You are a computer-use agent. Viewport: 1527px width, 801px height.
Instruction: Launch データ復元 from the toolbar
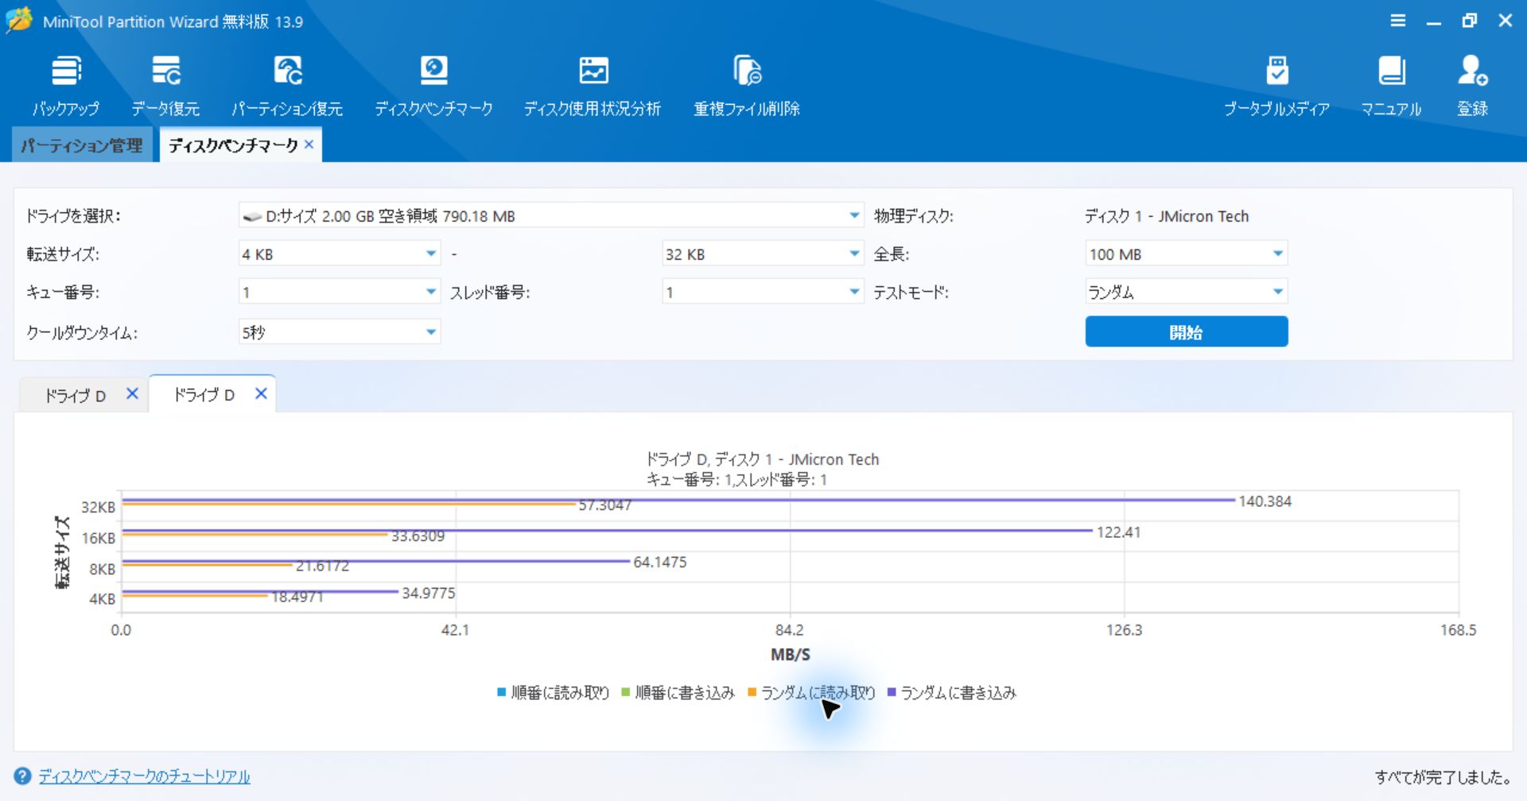coord(165,86)
